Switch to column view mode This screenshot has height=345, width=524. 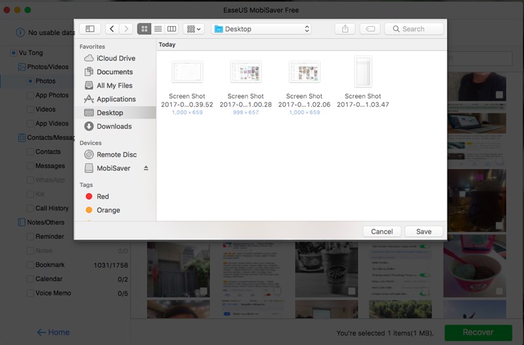click(x=172, y=29)
